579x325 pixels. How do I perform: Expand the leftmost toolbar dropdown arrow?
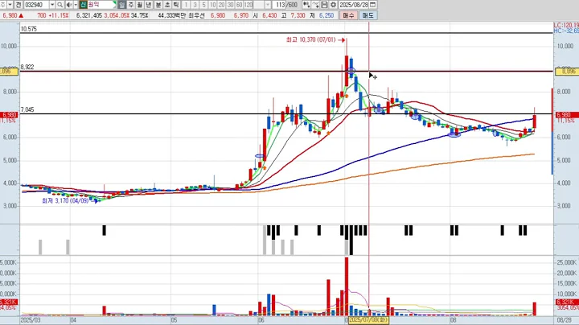tap(10, 5)
